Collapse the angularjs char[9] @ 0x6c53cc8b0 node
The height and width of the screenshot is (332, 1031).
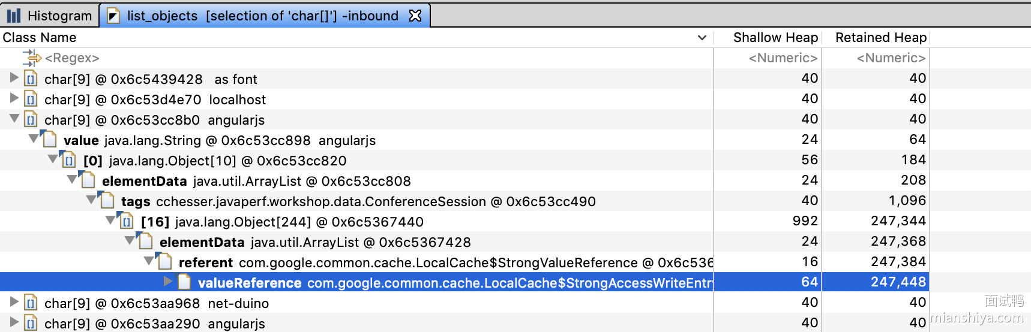14,119
